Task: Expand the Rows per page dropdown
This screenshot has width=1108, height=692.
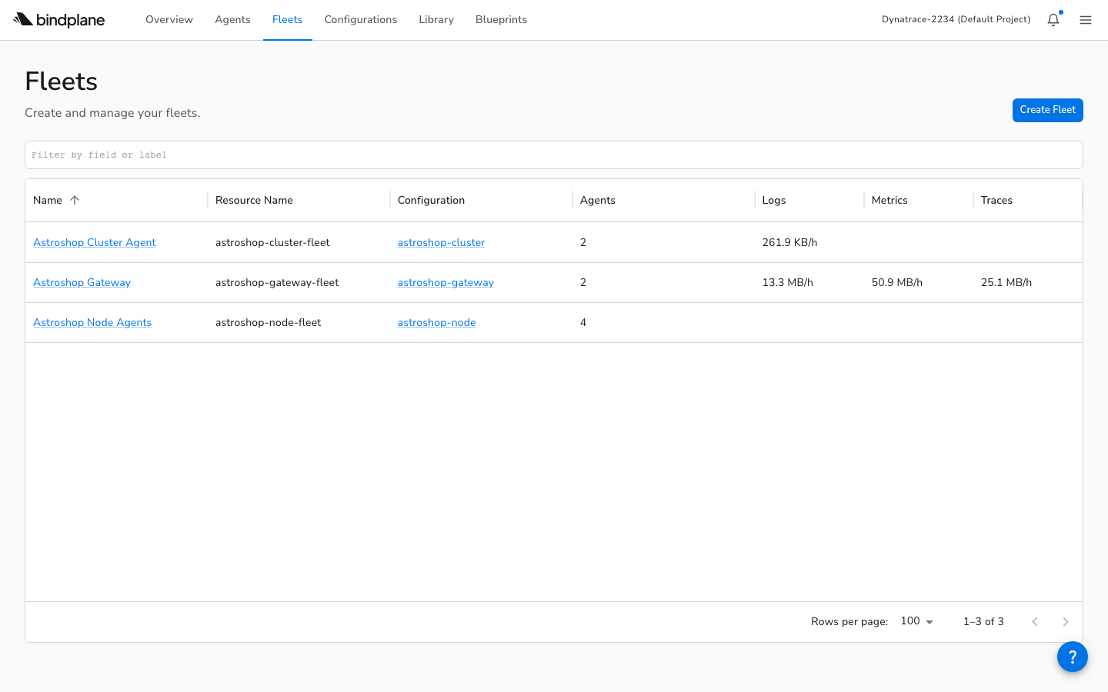Action: click(916, 621)
